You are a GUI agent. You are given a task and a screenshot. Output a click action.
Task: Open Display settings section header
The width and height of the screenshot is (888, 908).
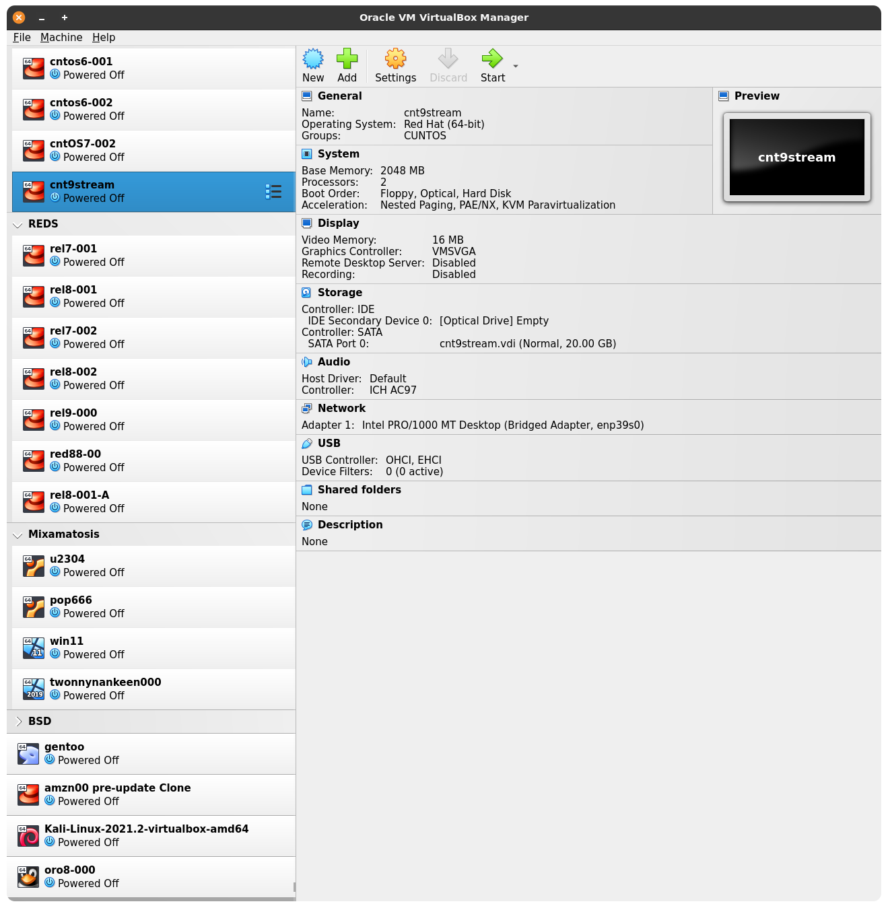coord(338,223)
